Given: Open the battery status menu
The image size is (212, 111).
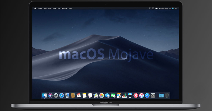Looking at the screenshot, I should [x=156, y=8].
